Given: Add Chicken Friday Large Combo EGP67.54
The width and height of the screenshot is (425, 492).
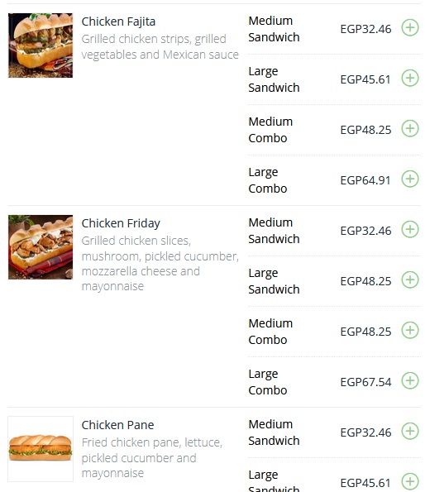Looking at the screenshot, I should point(410,381).
